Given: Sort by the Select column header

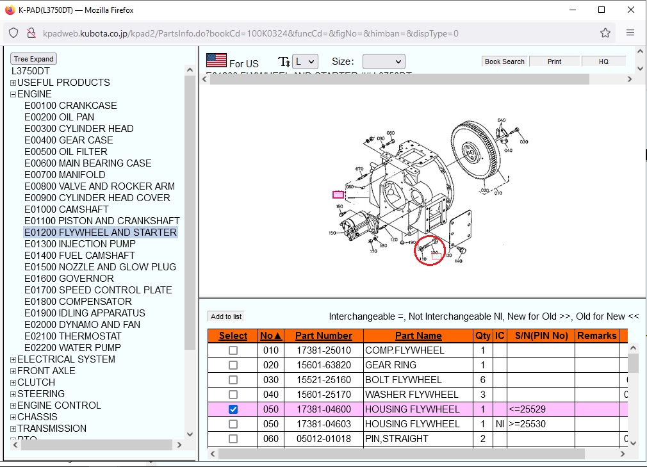Looking at the screenshot, I should (233, 336).
